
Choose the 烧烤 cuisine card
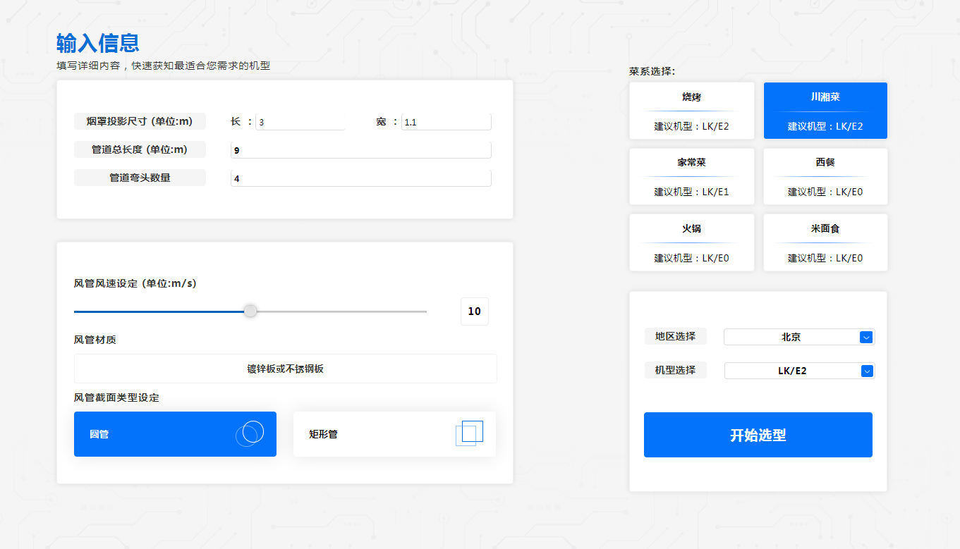pyautogui.click(x=691, y=111)
